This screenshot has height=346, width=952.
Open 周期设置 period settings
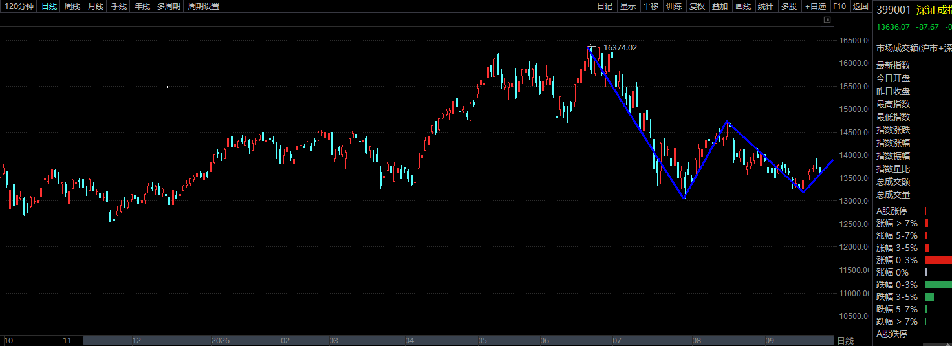[204, 6]
